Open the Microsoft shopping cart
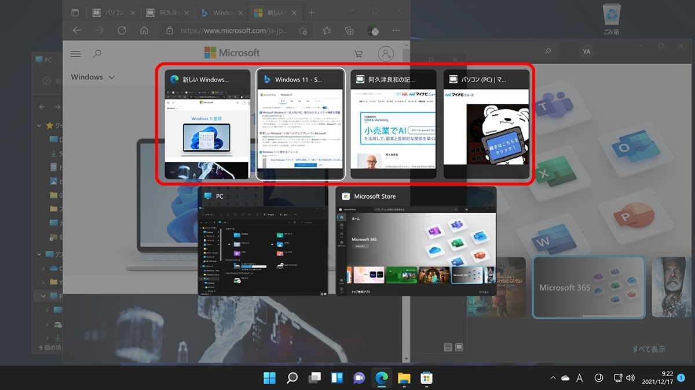 coord(358,54)
